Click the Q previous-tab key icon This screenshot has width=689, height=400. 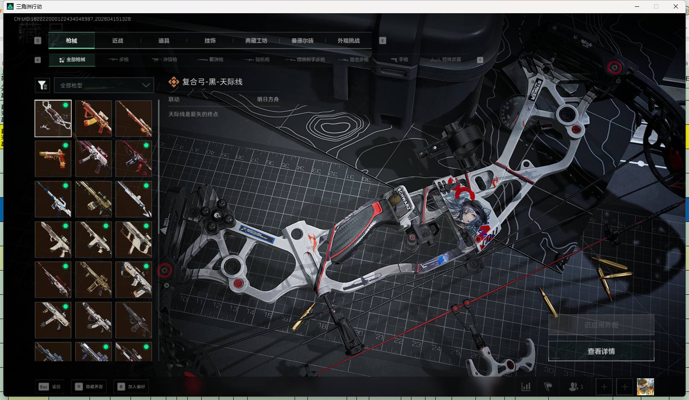[x=38, y=40]
